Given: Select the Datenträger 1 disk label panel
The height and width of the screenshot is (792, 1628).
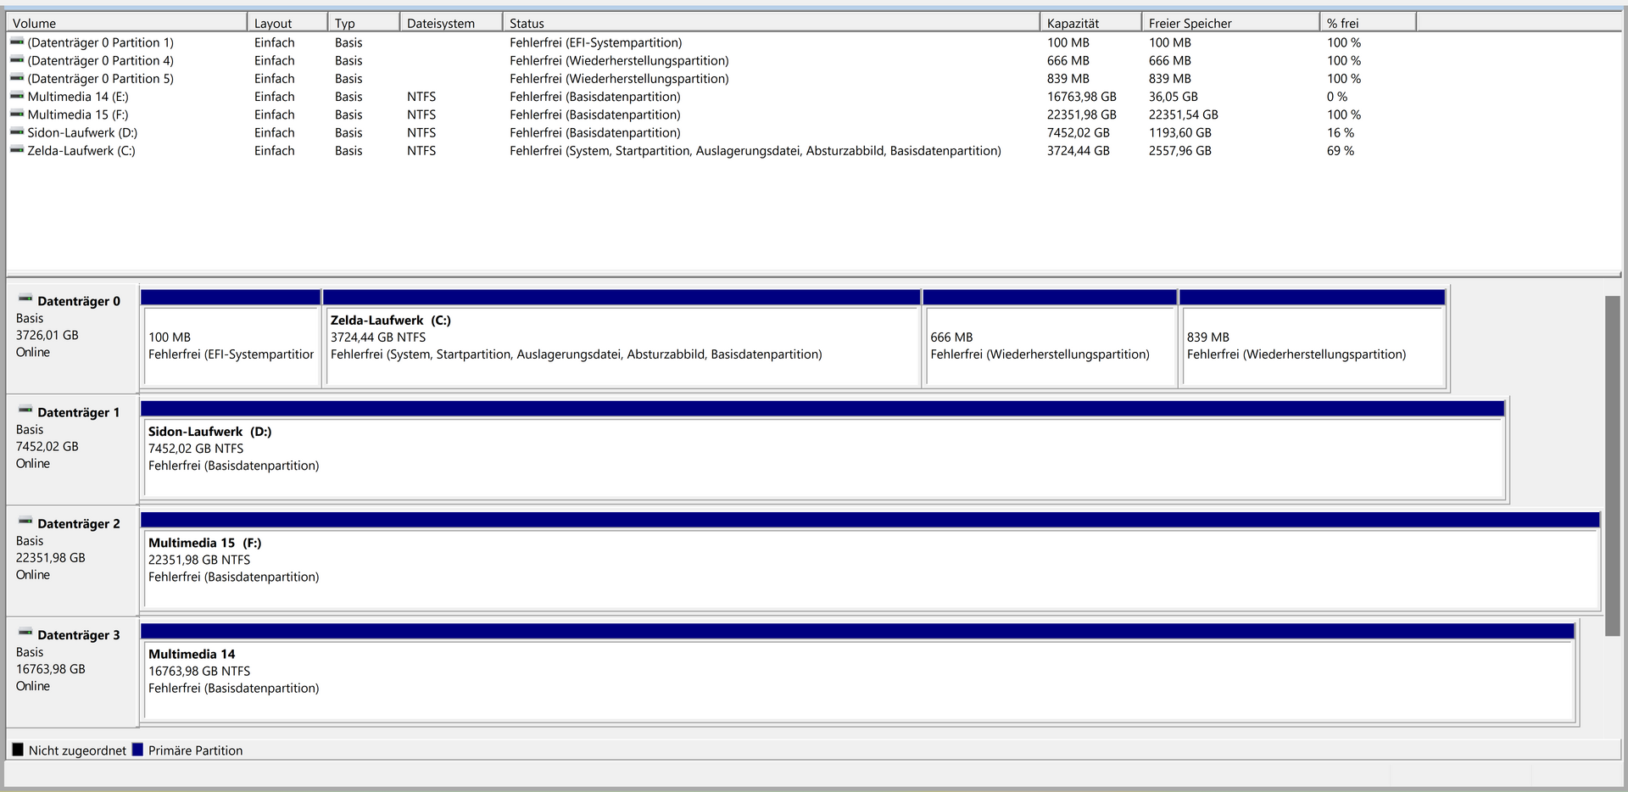Looking at the screenshot, I should [x=73, y=450].
